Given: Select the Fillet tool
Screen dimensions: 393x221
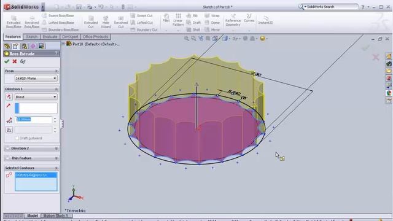Looking at the screenshot, I should pos(166,18).
